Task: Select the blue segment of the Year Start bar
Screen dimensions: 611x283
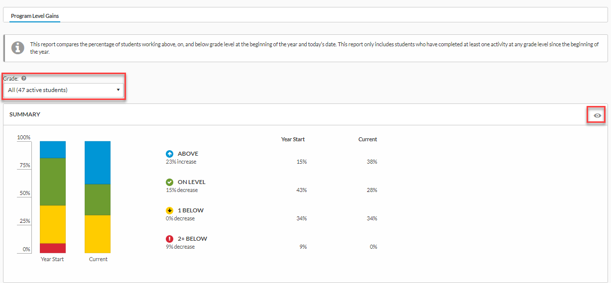Action: point(53,149)
